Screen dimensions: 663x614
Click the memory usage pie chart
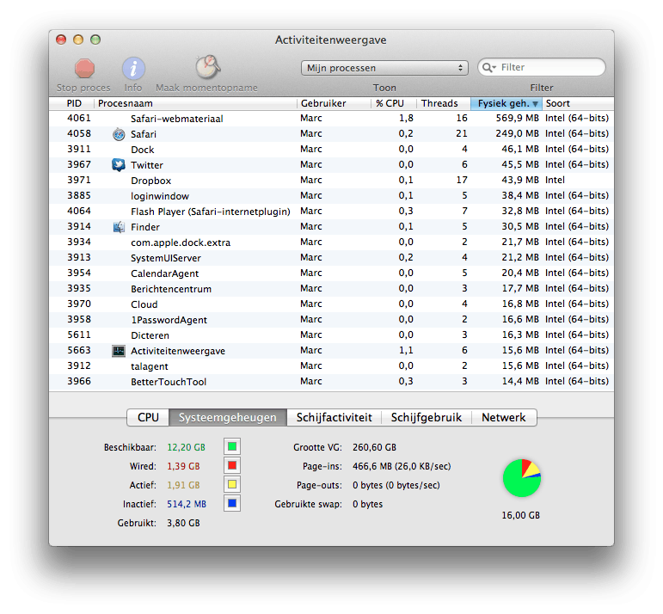point(522,478)
